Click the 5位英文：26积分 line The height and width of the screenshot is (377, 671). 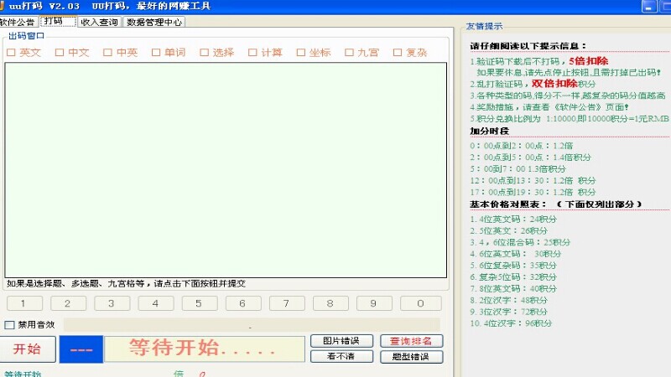(508, 231)
